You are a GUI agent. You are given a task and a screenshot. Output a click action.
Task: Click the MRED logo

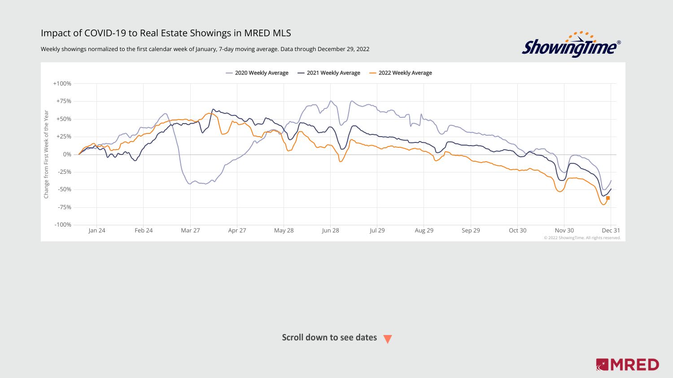pos(627,365)
